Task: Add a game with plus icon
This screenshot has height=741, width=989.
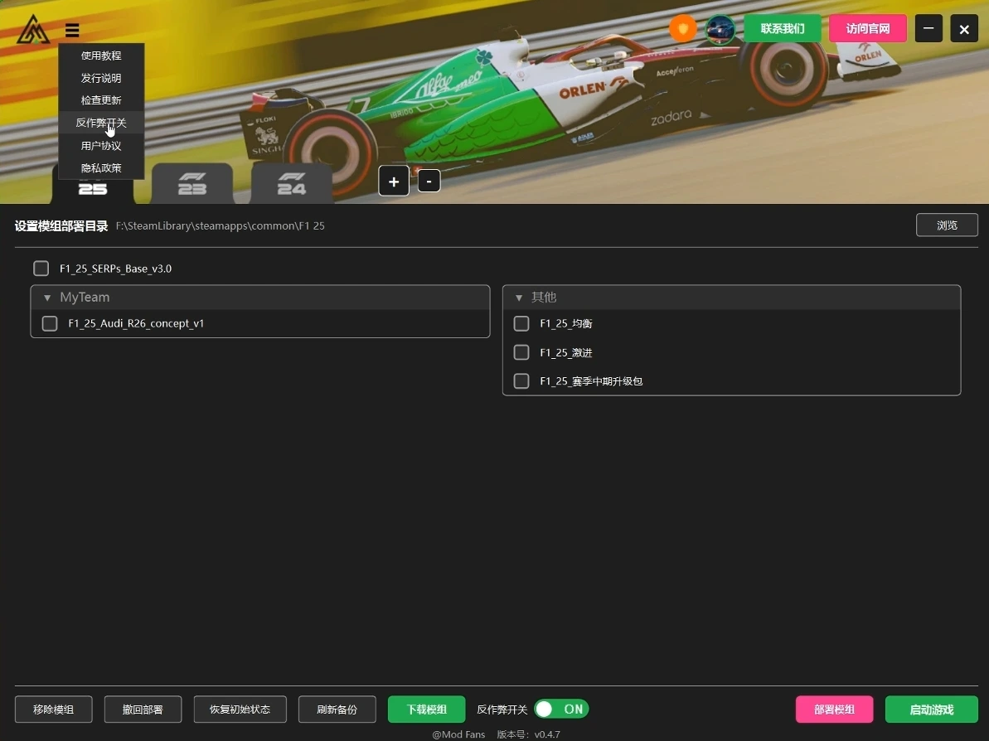Action: [x=394, y=181]
